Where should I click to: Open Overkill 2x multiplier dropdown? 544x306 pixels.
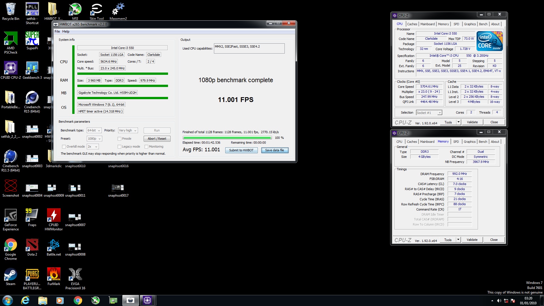tap(93, 146)
